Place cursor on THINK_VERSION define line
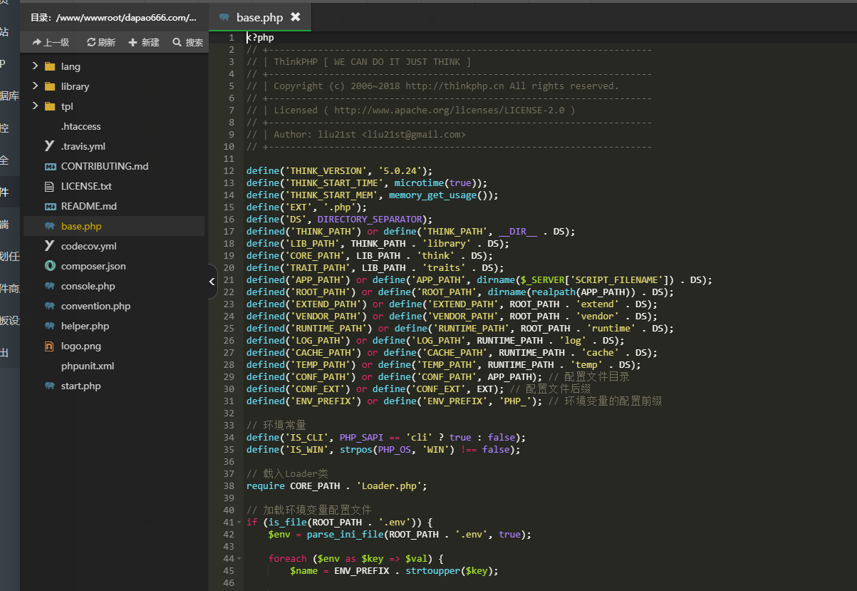Screen dimensions: 857x591 pyautogui.click(x=339, y=170)
